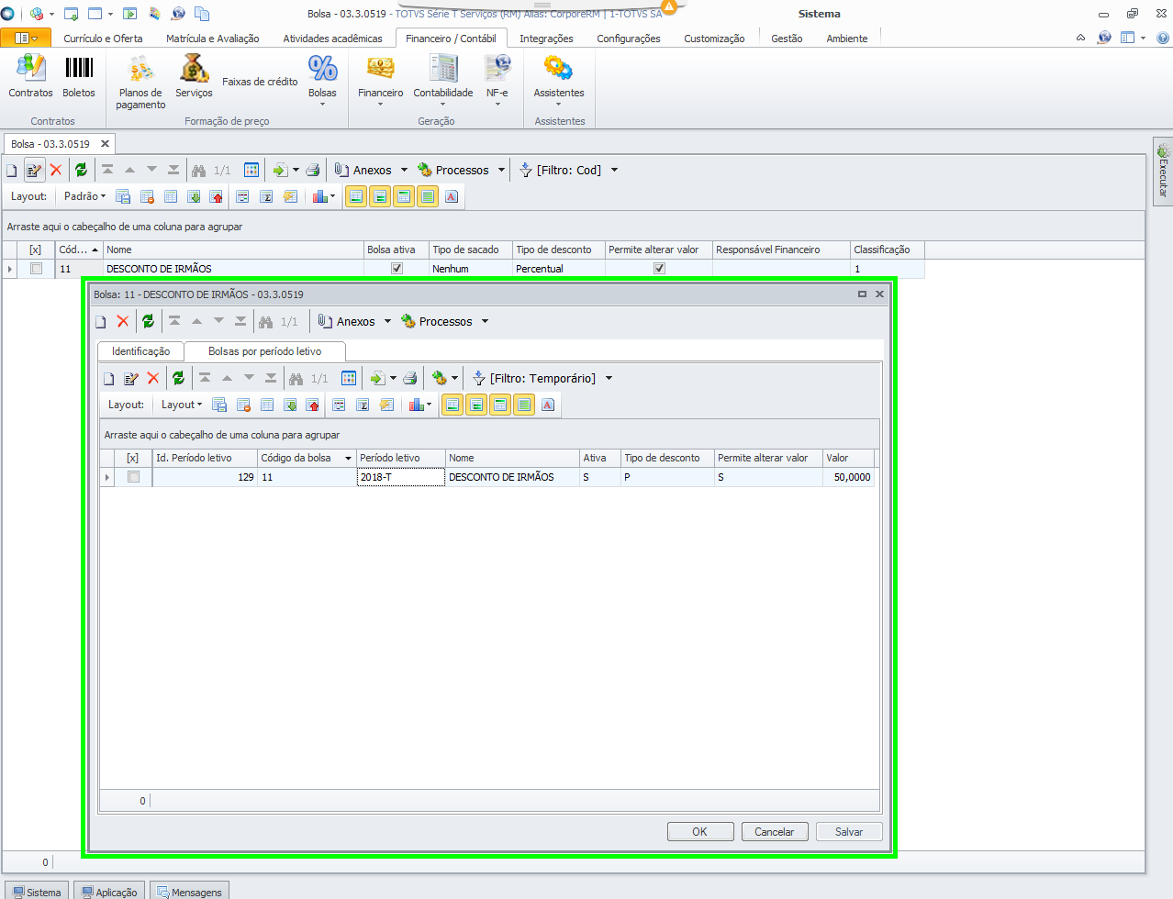
Task: Click binoculars search icon in outer Bolsa toolbar
Action: [199, 170]
